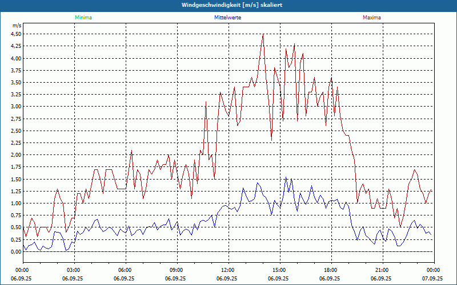Click the 1,75 y-axis value
Image resolution: width=457 pixels, height=285 pixels.
[16, 167]
